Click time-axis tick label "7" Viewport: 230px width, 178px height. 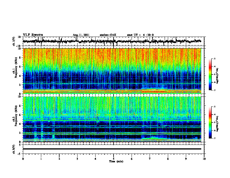click(x=150, y=159)
